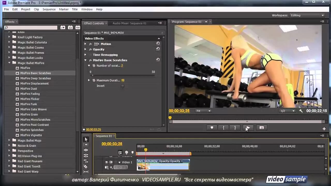This screenshot has height=186, width=331.
Task: Expand the Motion effect properties
Action: pyautogui.click(x=85, y=44)
